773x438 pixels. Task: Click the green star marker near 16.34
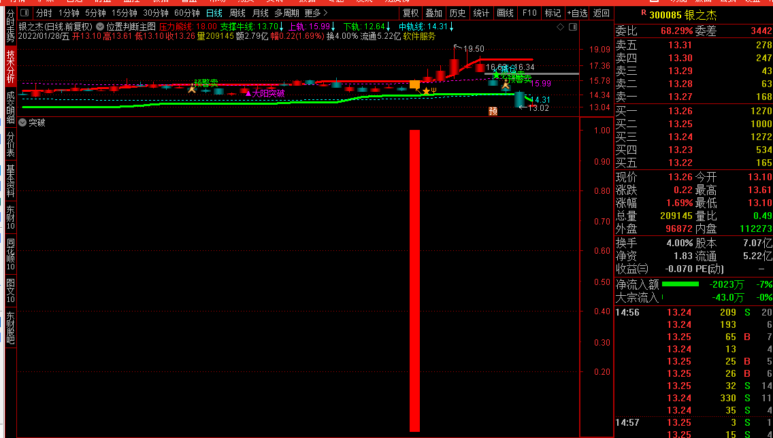(x=497, y=75)
